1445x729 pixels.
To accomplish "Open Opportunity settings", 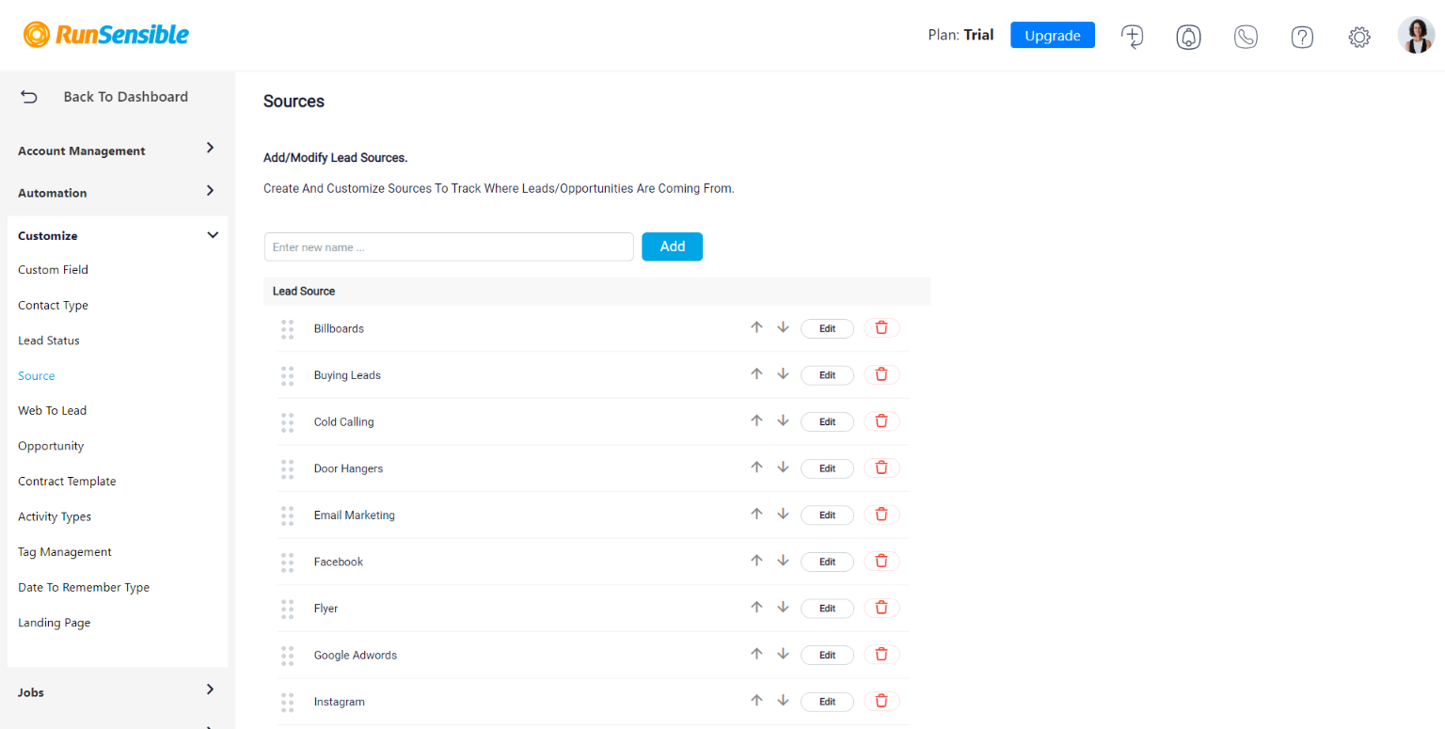I will [51, 446].
